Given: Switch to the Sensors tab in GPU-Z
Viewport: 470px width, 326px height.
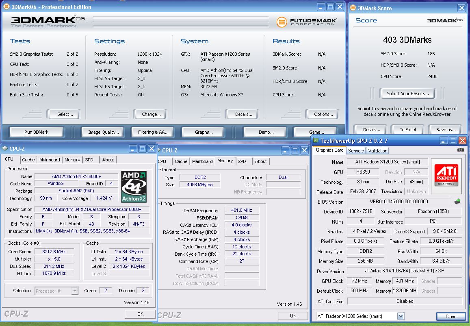Looking at the screenshot, I should pos(356,150).
